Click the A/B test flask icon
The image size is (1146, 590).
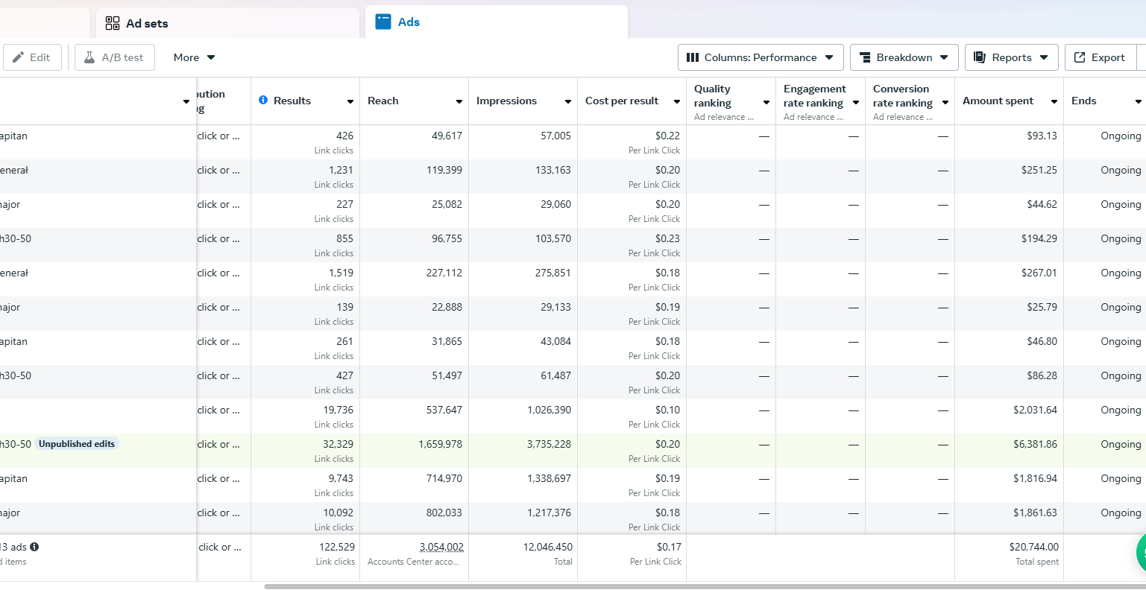pos(89,57)
